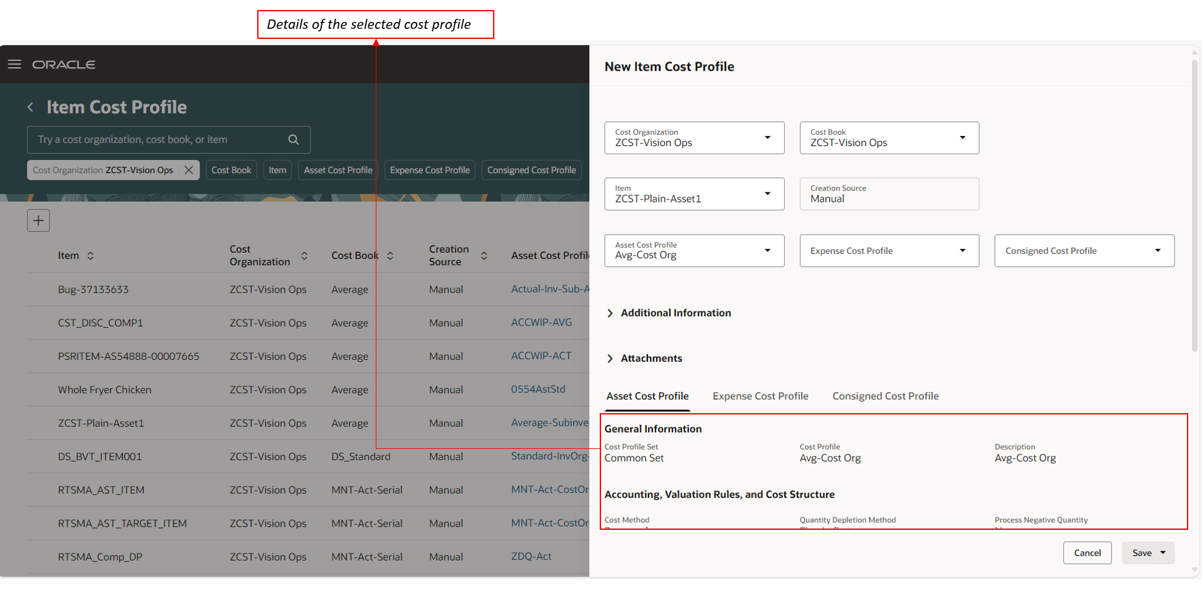1202x590 pixels.
Task: Select the RTSMA_Comp_DP item cell
Action: 100,557
